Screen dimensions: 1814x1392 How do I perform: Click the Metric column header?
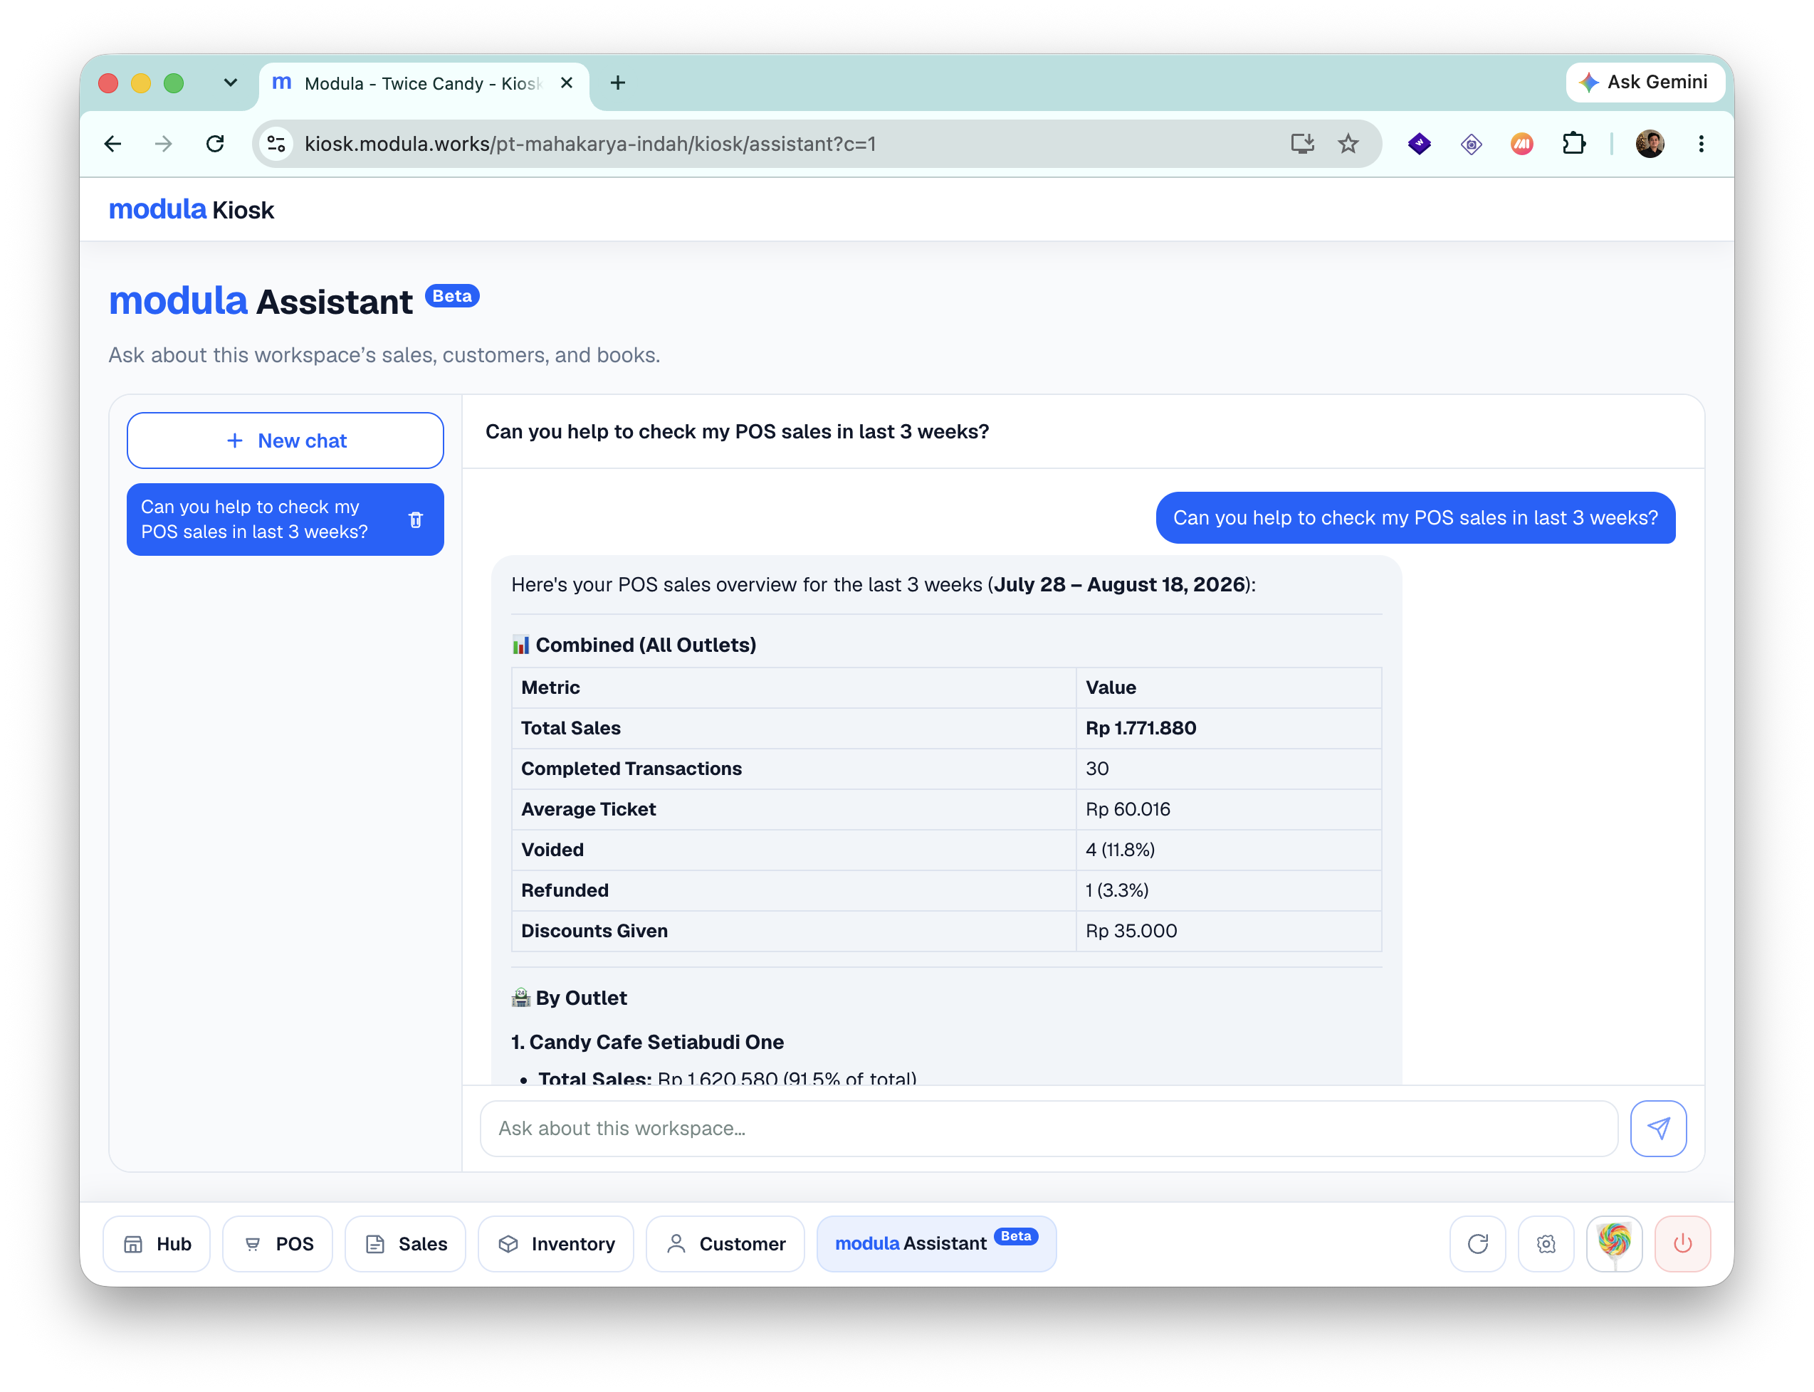[x=550, y=687]
